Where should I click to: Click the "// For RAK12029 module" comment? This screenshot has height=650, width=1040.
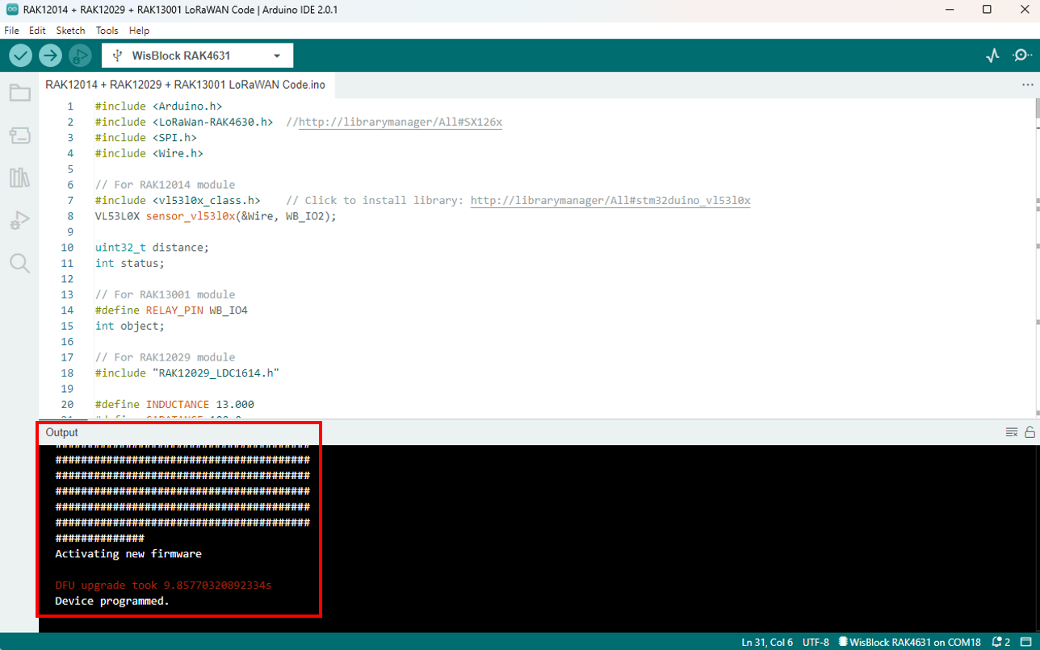[x=165, y=357]
